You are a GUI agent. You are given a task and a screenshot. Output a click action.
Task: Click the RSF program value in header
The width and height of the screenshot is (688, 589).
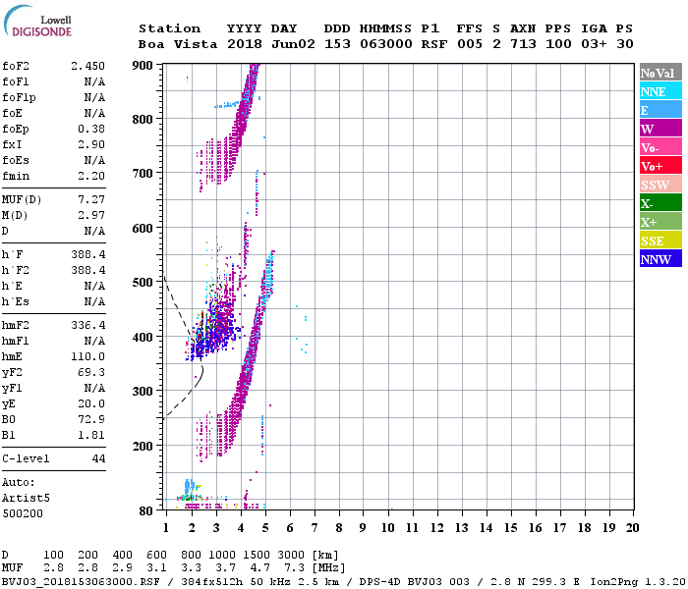click(434, 44)
